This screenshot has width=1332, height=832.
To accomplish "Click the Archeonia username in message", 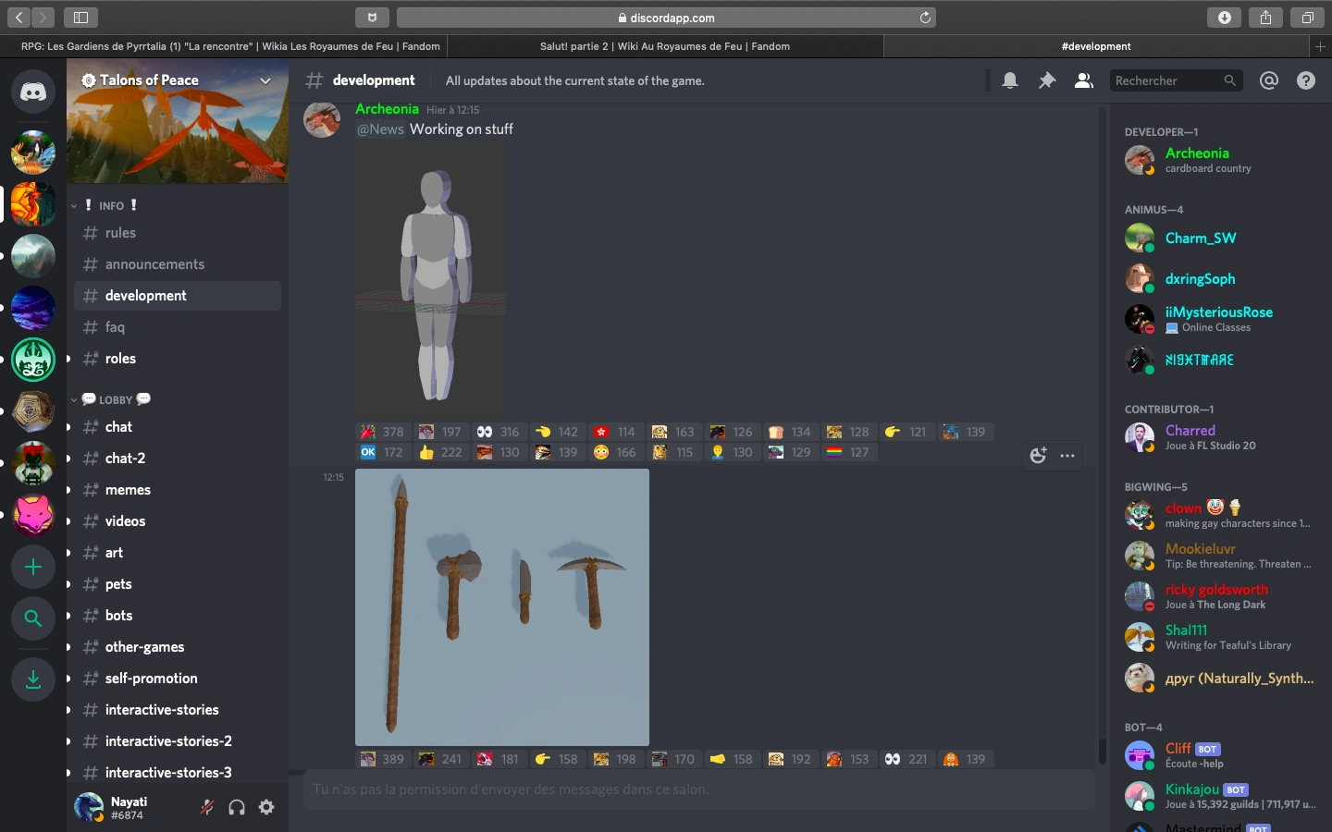I will [x=387, y=109].
